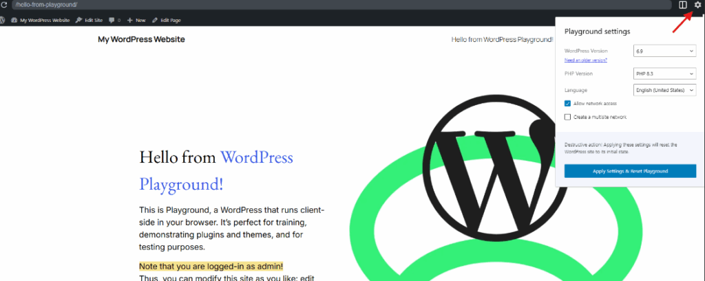
Task: Click Apply Settings & Reset Playground button
Action: 631,171
